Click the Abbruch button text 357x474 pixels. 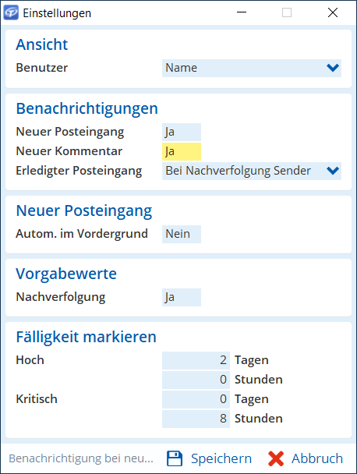tap(317, 458)
